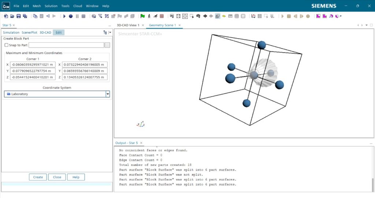
Task: Click the Save simulation disk icon
Action: [x=18, y=16]
